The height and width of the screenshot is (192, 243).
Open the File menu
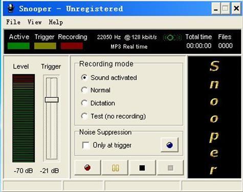click(13, 22)
